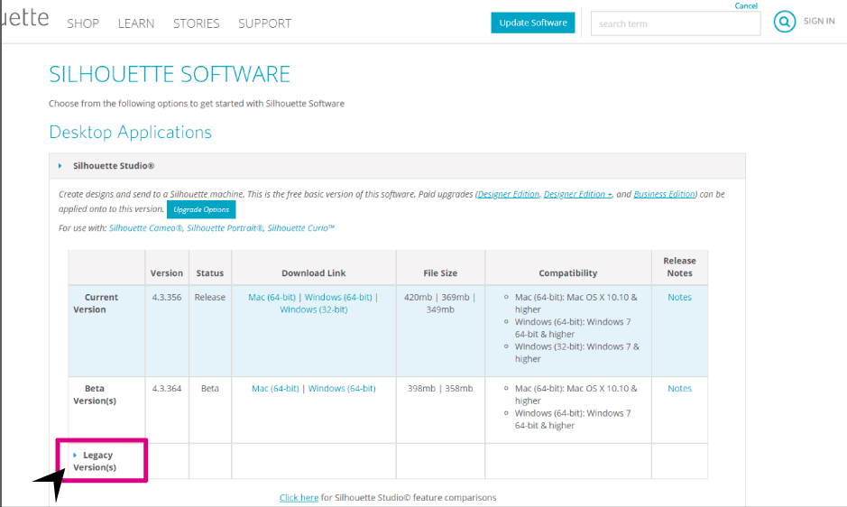Download current version Windows (64-bit)
Screen dimensions: 847x507
coord(338,298)
